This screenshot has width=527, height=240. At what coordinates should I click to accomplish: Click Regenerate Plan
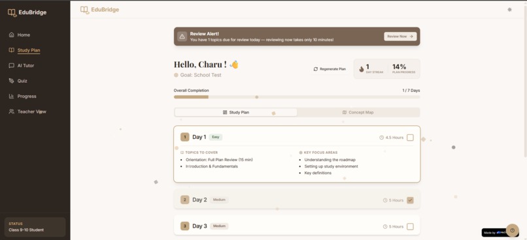[x=330, y=69]
